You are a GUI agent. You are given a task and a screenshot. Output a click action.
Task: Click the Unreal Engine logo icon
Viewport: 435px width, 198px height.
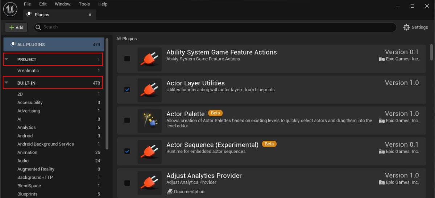click(11, 9)
